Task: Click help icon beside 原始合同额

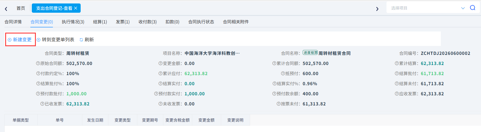Action: click(x=38, y=63)
